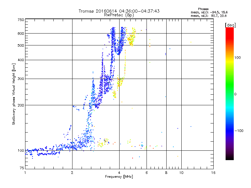Viewport: 251px width, 188px height.
Task: Pick the black bottom of the phase colorbar
Action: 230,158
